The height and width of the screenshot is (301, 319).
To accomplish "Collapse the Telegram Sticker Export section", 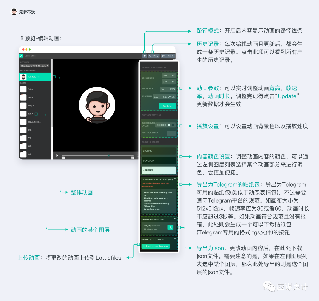I will point(175,179).
